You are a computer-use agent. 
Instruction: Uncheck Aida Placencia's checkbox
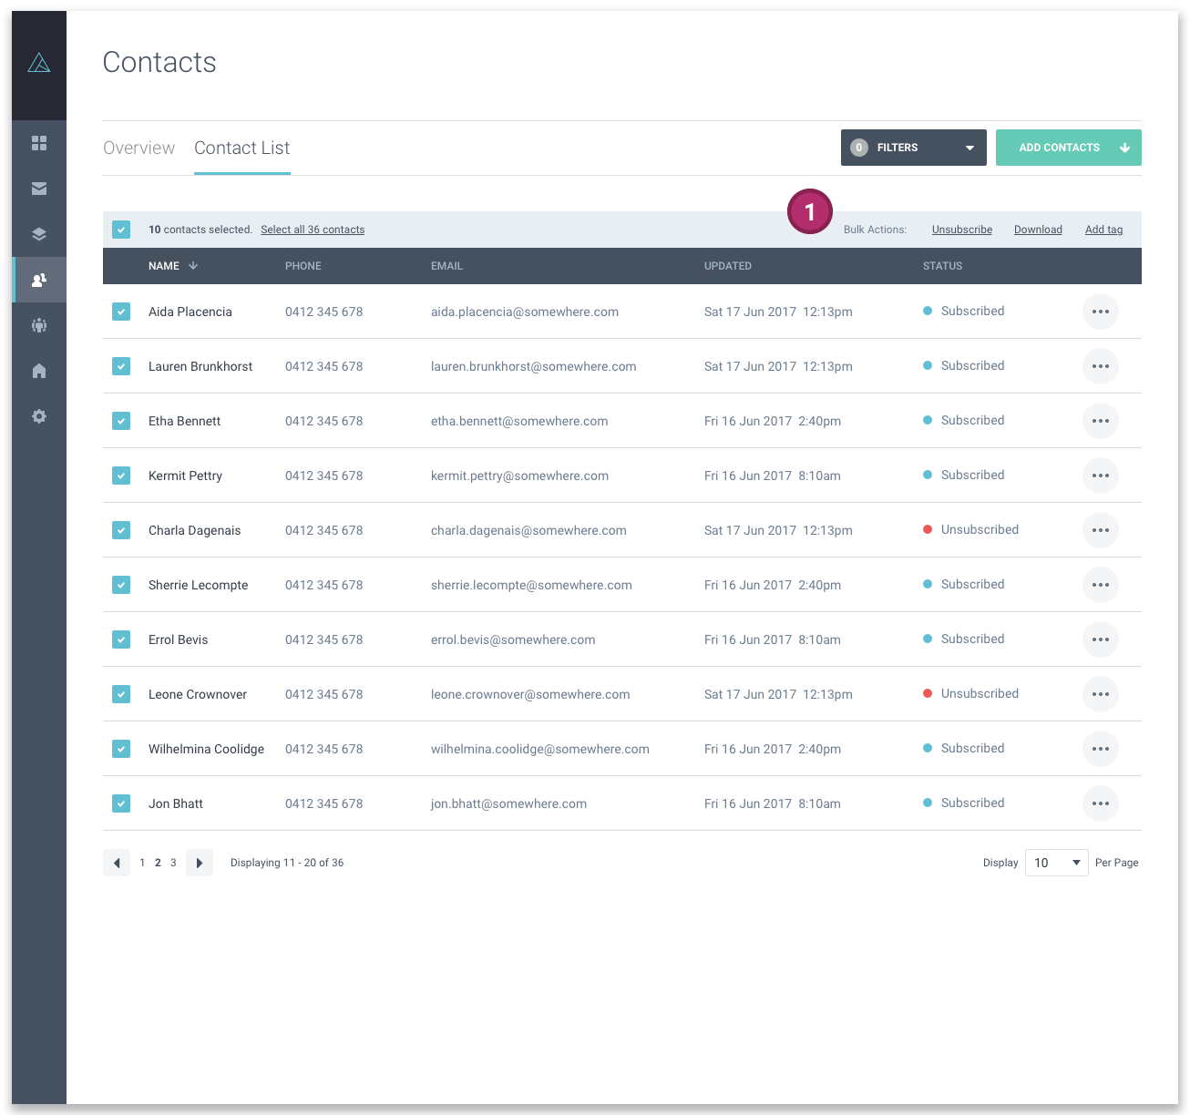pos(121,312)
